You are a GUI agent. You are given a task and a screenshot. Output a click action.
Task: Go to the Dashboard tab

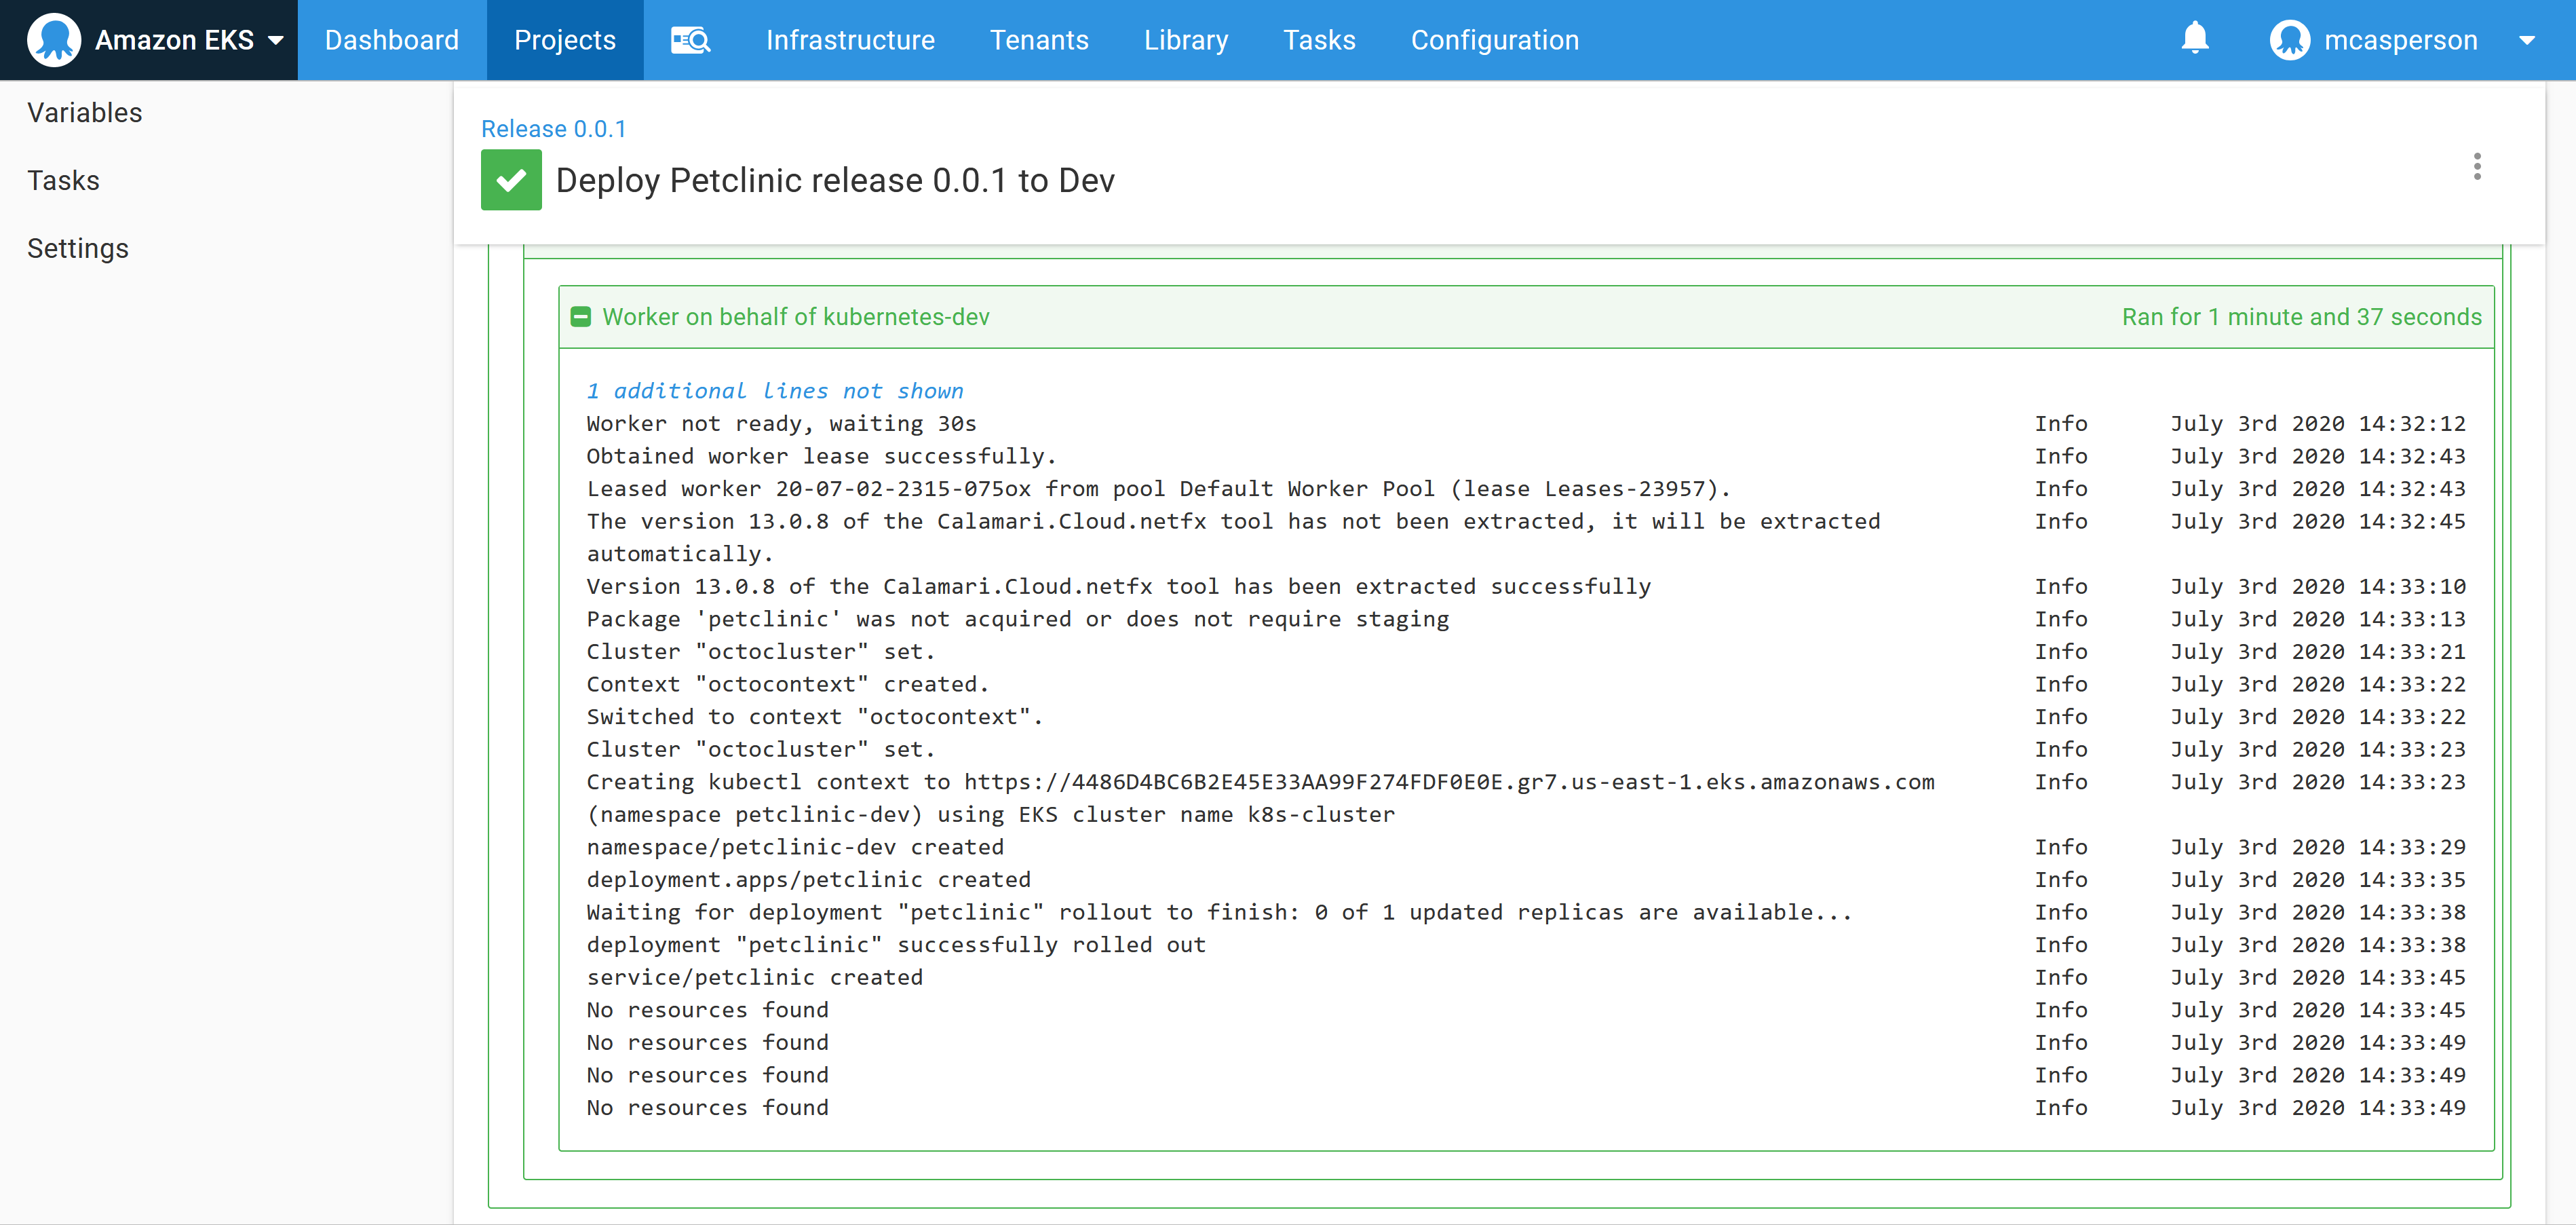[391, 40]
